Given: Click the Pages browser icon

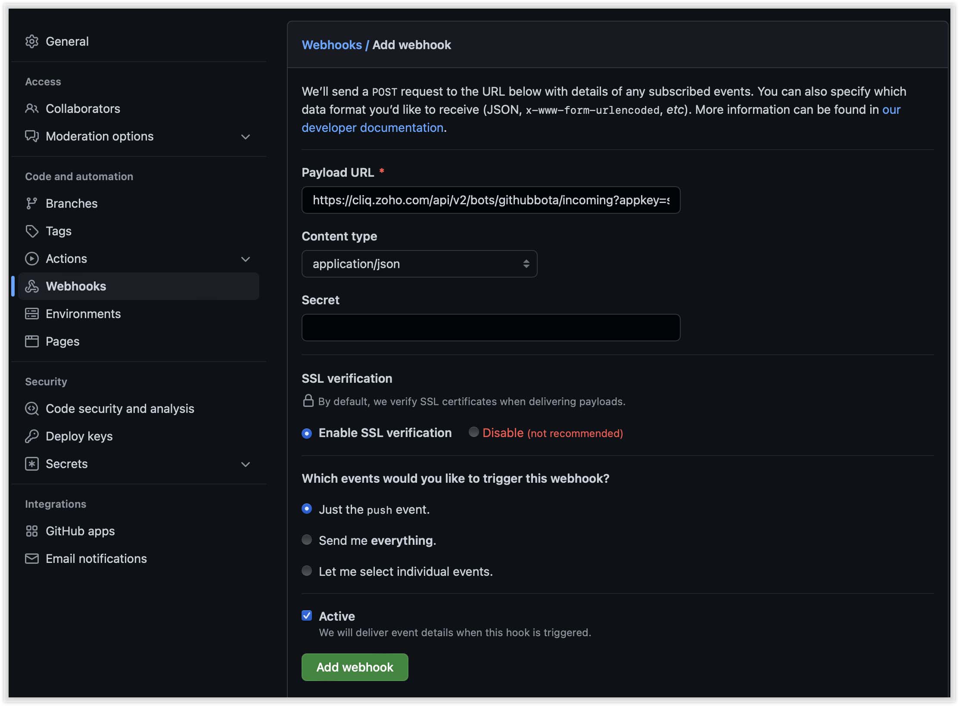Looking at the screenshot, I should click(32, 341).
